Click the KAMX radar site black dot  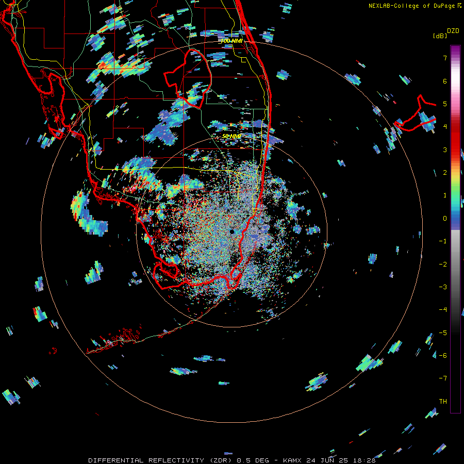[x=231, y=231]
